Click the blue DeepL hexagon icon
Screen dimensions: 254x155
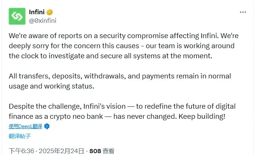[47, 126]
